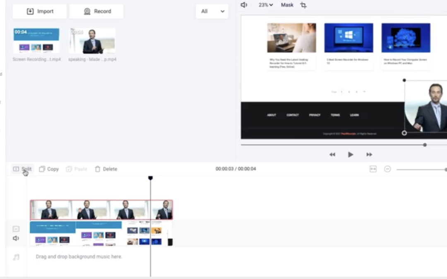Start a screen Record session
The image size is (447, 279).
(96, 11)
